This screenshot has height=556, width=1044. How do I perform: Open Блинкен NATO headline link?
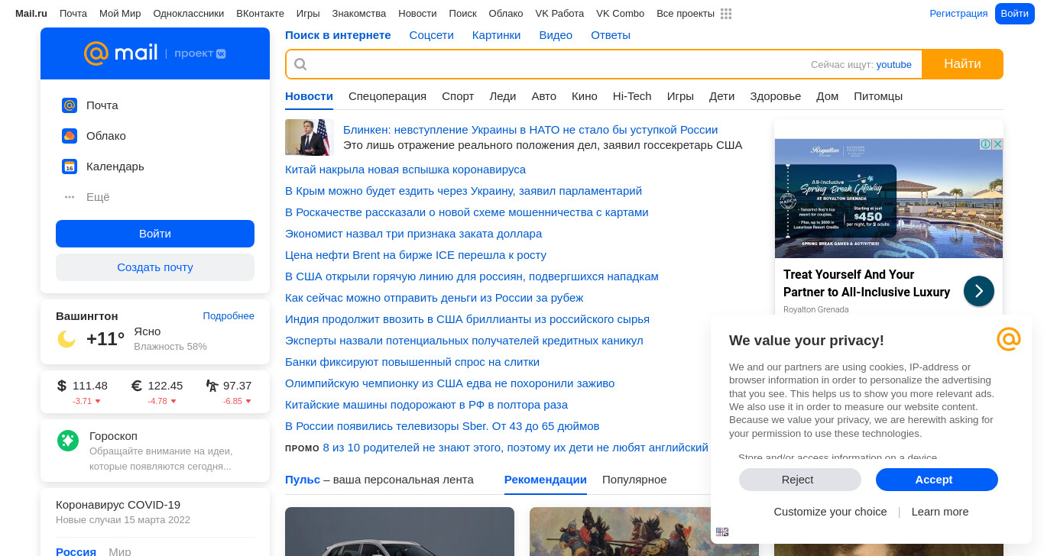pyautogui.click(x=530, y=130)
